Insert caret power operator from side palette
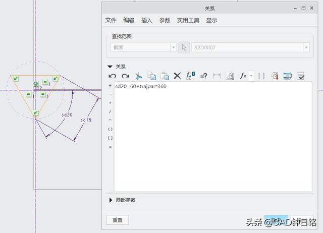 [110, 120]
